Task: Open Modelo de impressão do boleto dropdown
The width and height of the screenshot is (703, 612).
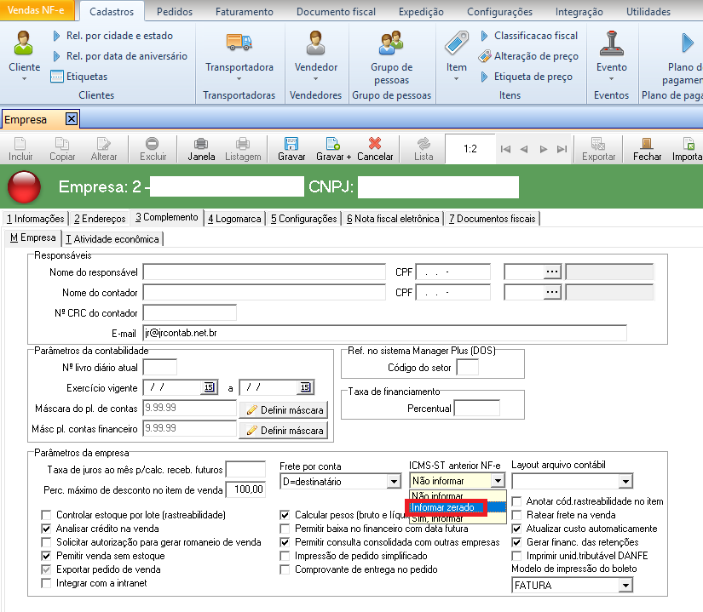Action: (x=625, y=585)
